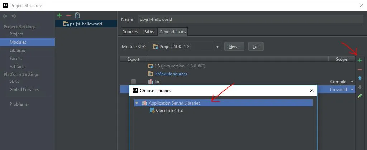The image size is (367, 150).
Task: Click the lib library icon
Action: pos(151,82)
